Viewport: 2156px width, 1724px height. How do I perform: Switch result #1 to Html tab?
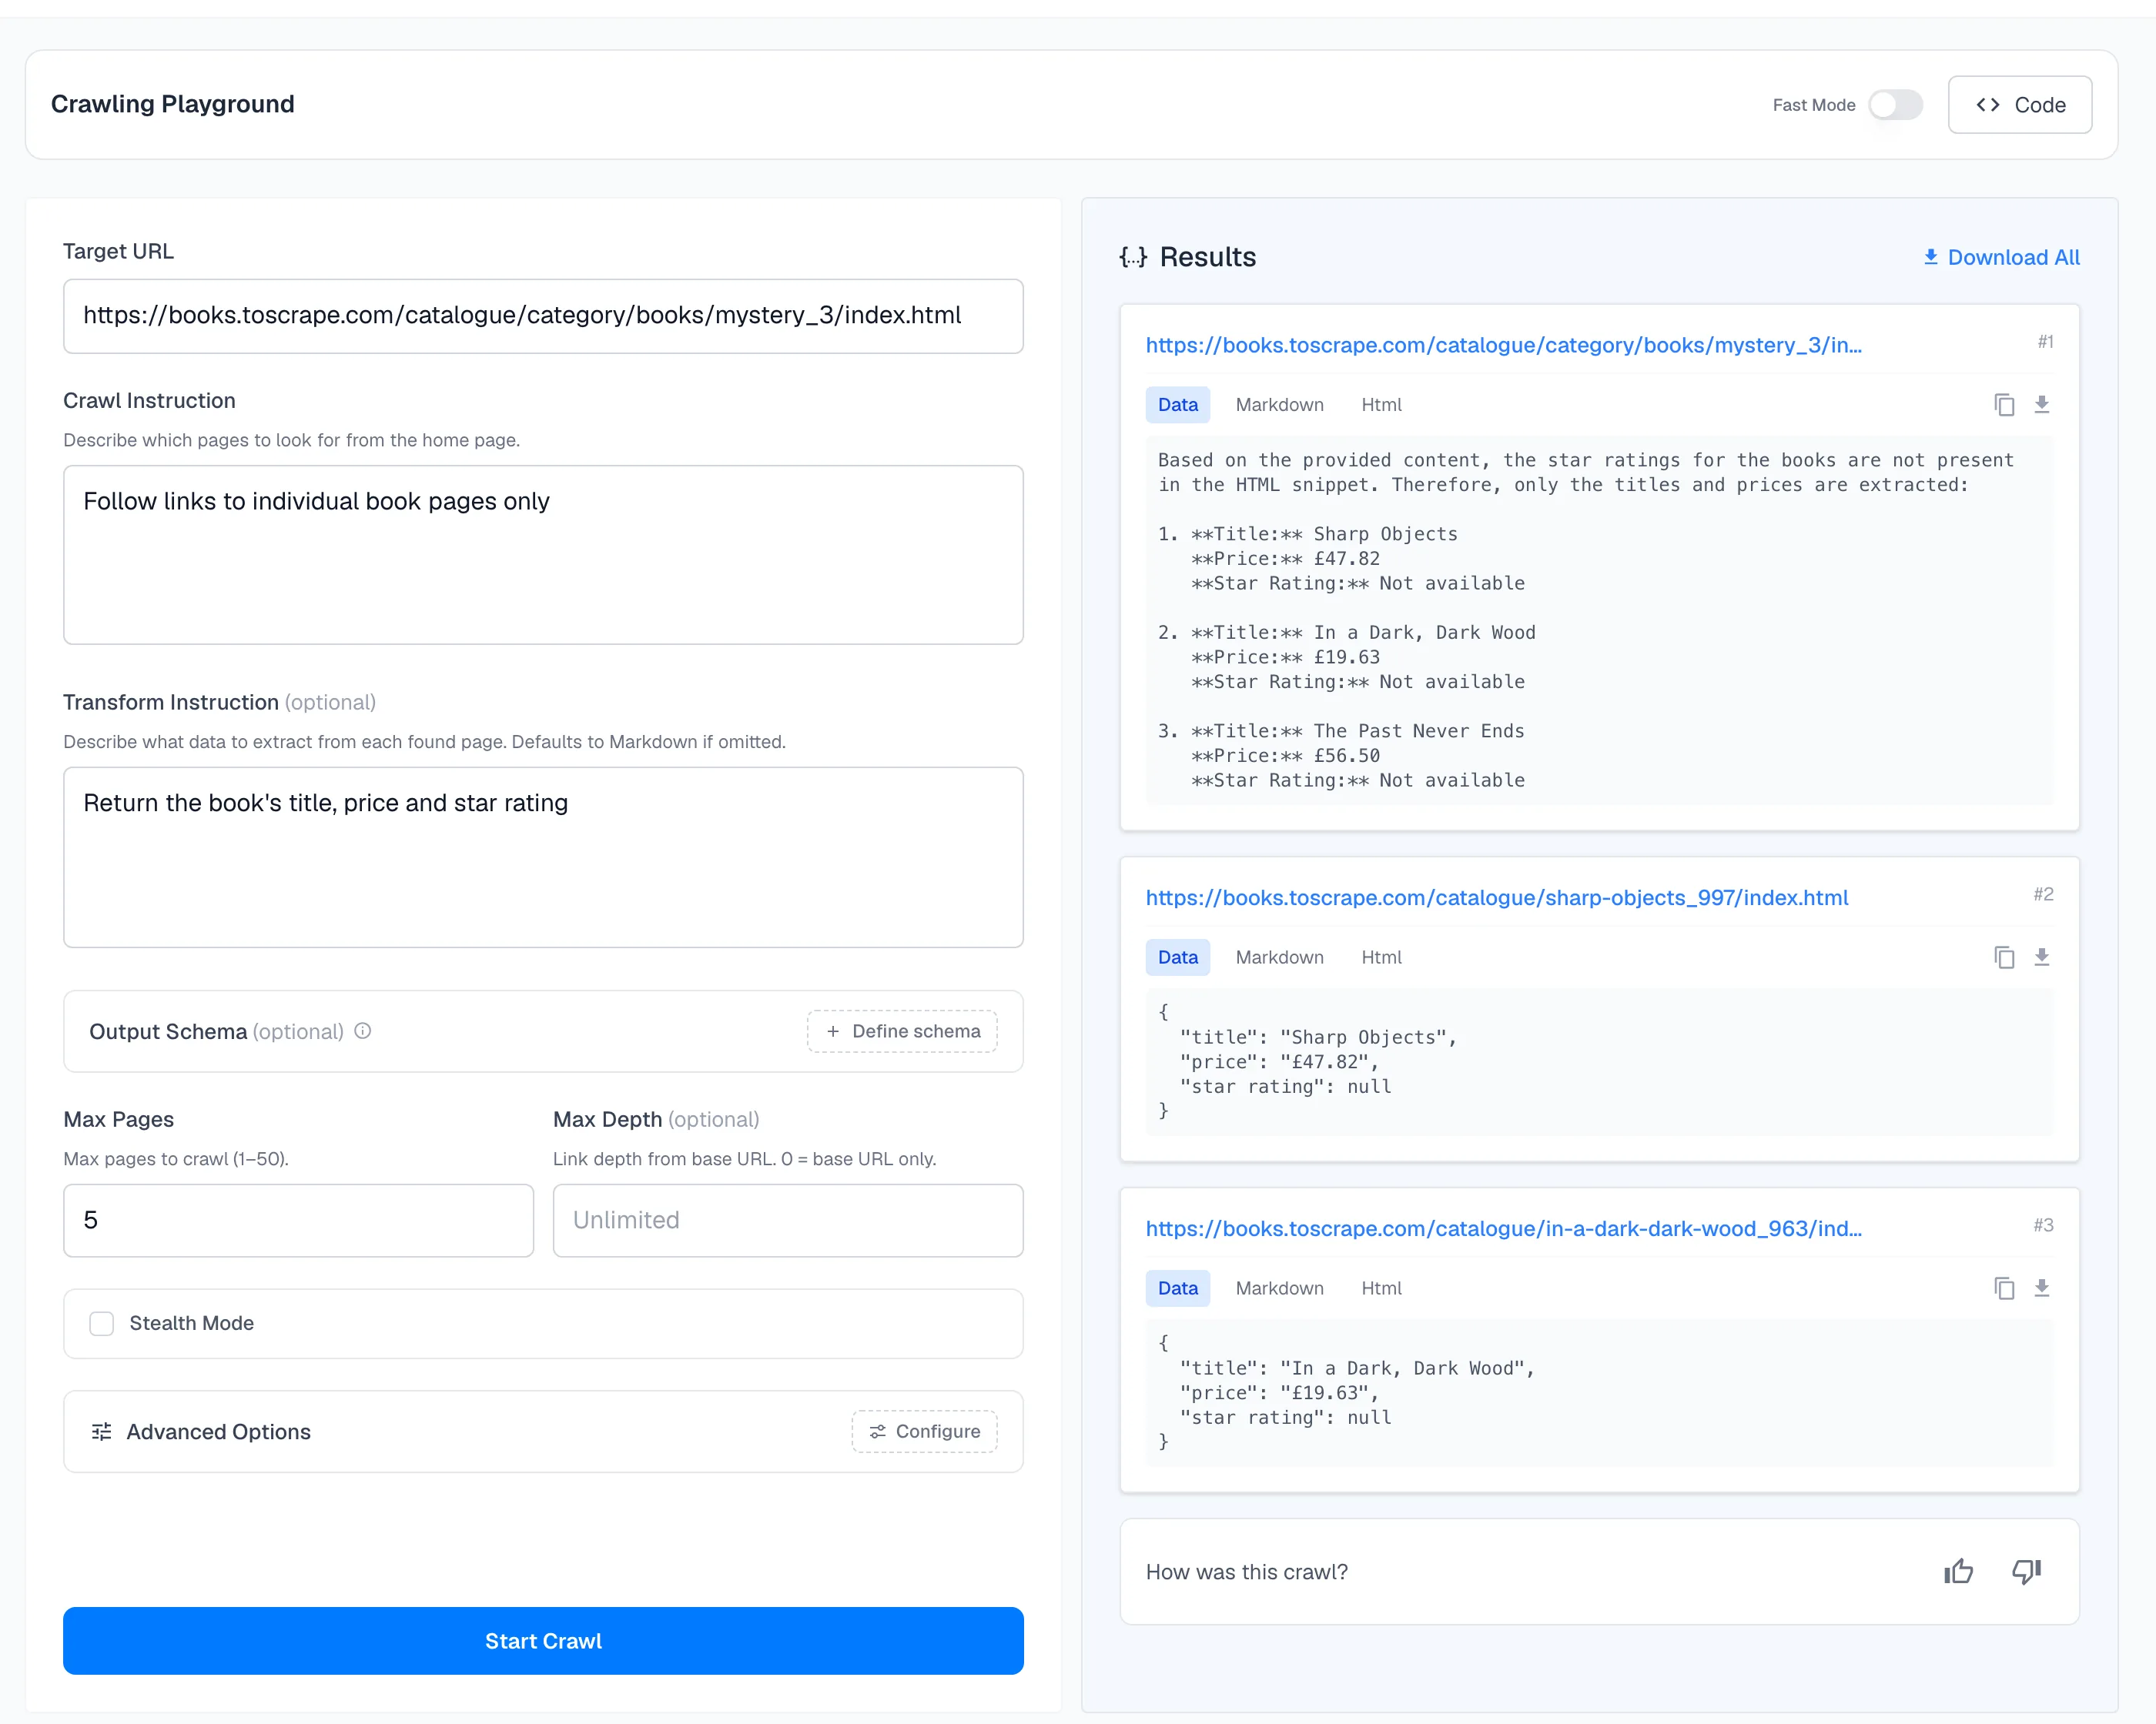pyautogui.click(x=1381, y=405)
